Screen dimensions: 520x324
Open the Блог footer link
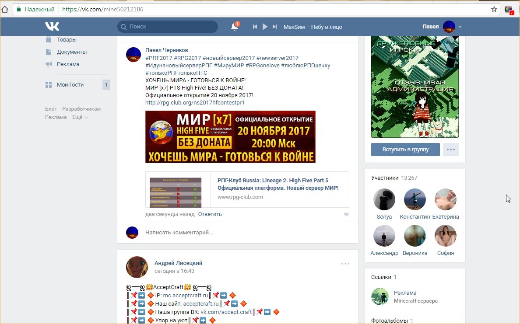point(51,109)
